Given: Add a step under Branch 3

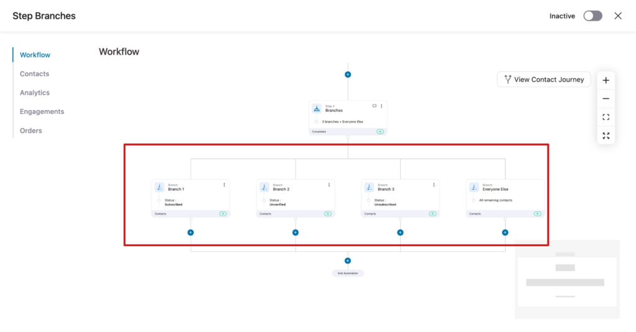Looking at the screenshot, I should (401, 233).
